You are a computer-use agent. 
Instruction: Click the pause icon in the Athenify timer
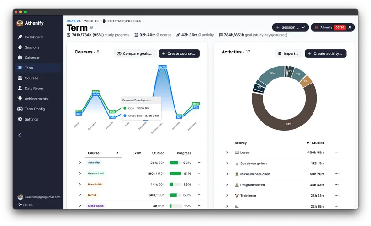(316, 27)
